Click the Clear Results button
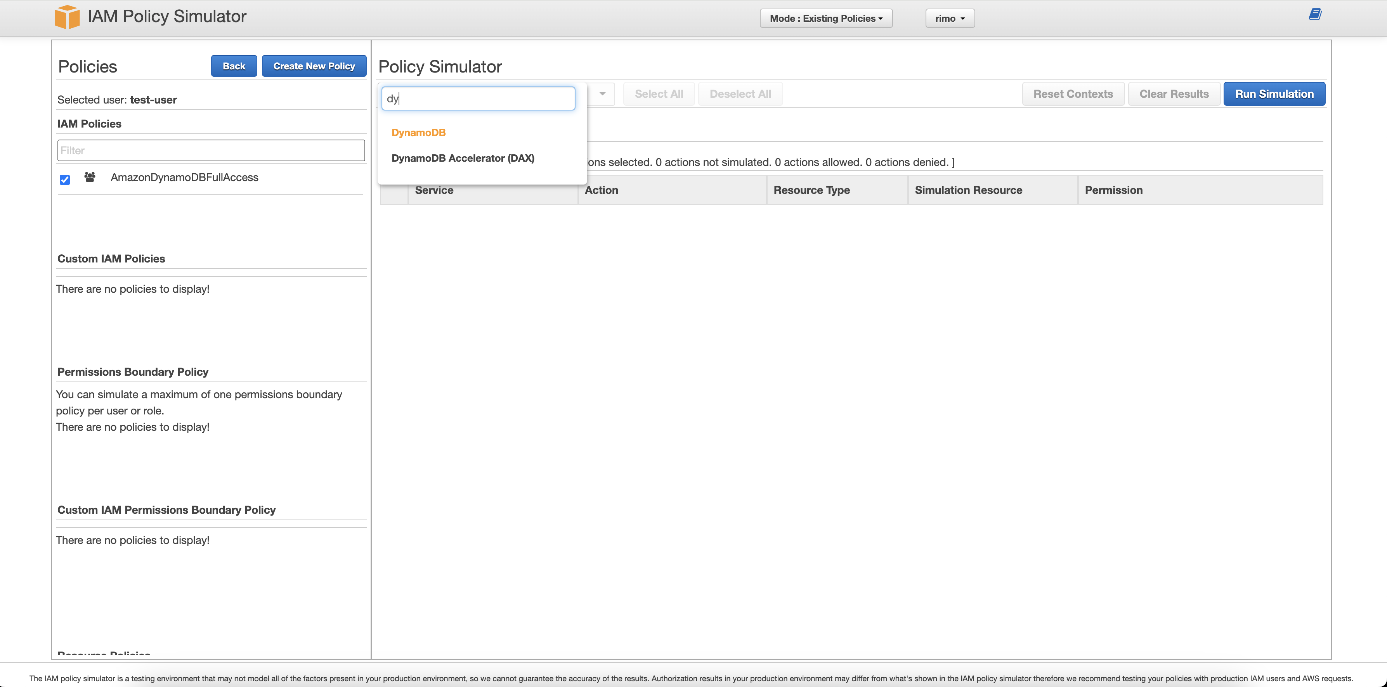The image size is (1387, 687). (1174, 94)
